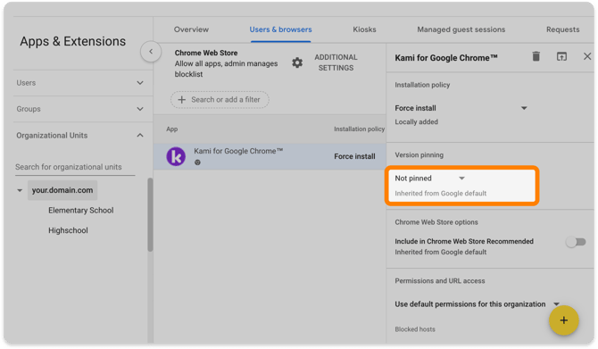Select your.domain.com organizational unit
This screenshot has height=349, width=598.
[x=62, y=190]
